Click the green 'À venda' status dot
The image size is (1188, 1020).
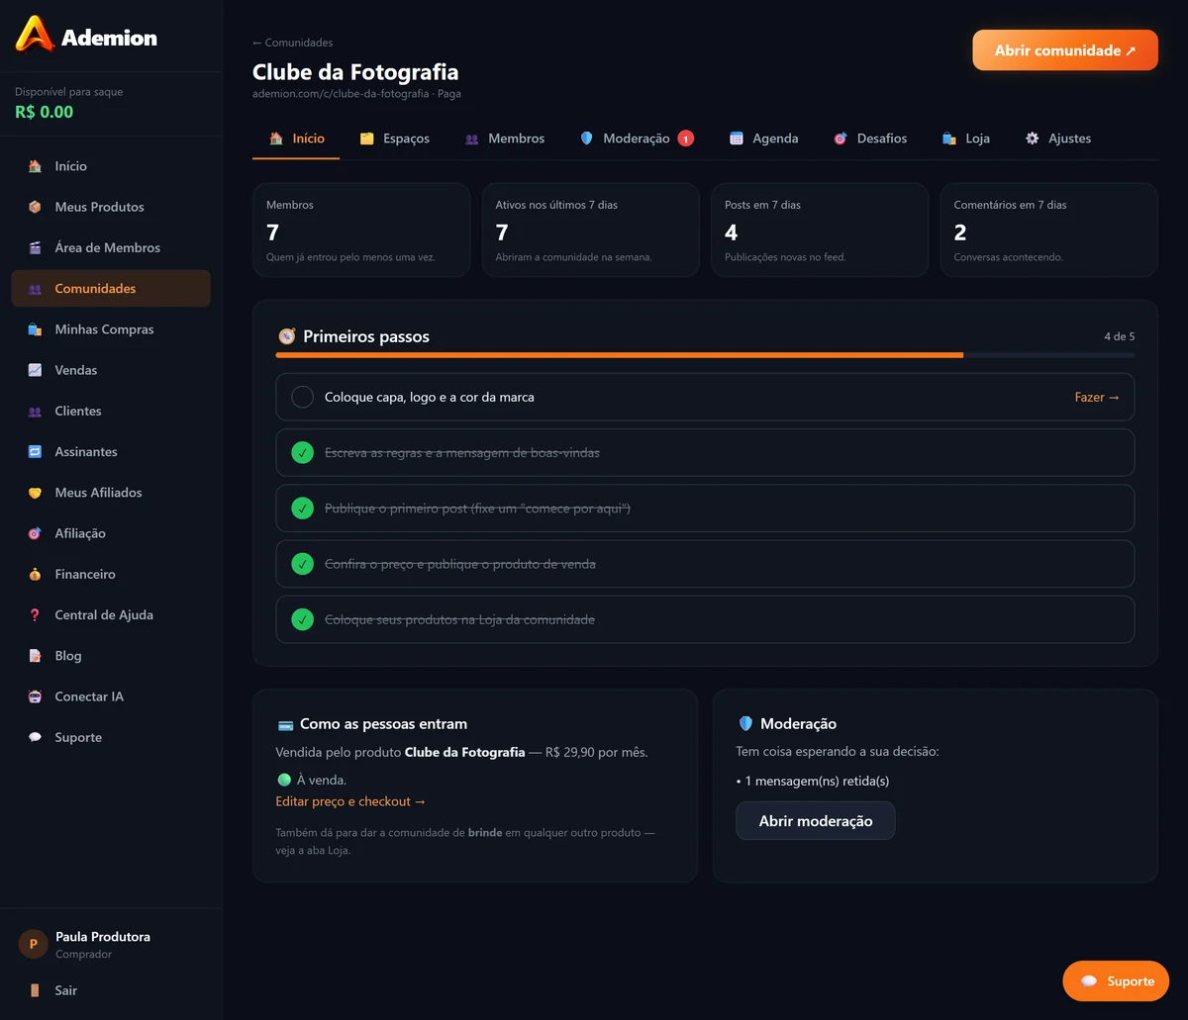284,780
